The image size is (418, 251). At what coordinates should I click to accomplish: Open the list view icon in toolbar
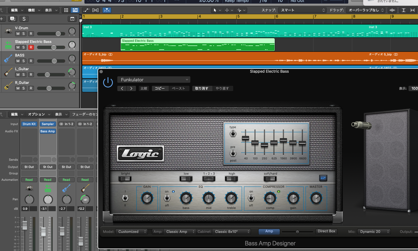click(75, 10)
